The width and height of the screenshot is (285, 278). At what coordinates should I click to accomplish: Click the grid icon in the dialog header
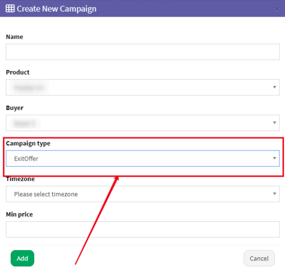pyautogui.click(x=10, y=8)
